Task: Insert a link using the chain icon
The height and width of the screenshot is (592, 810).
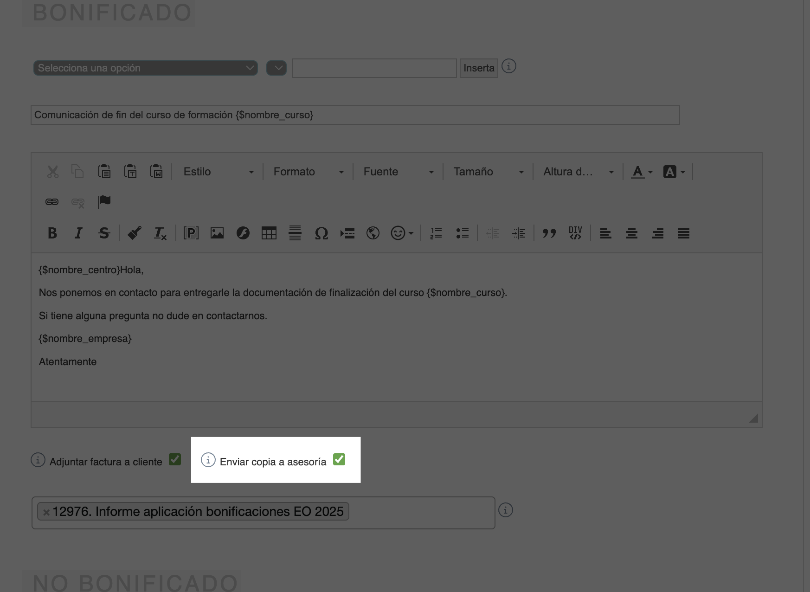Action: tap(52, 202)
